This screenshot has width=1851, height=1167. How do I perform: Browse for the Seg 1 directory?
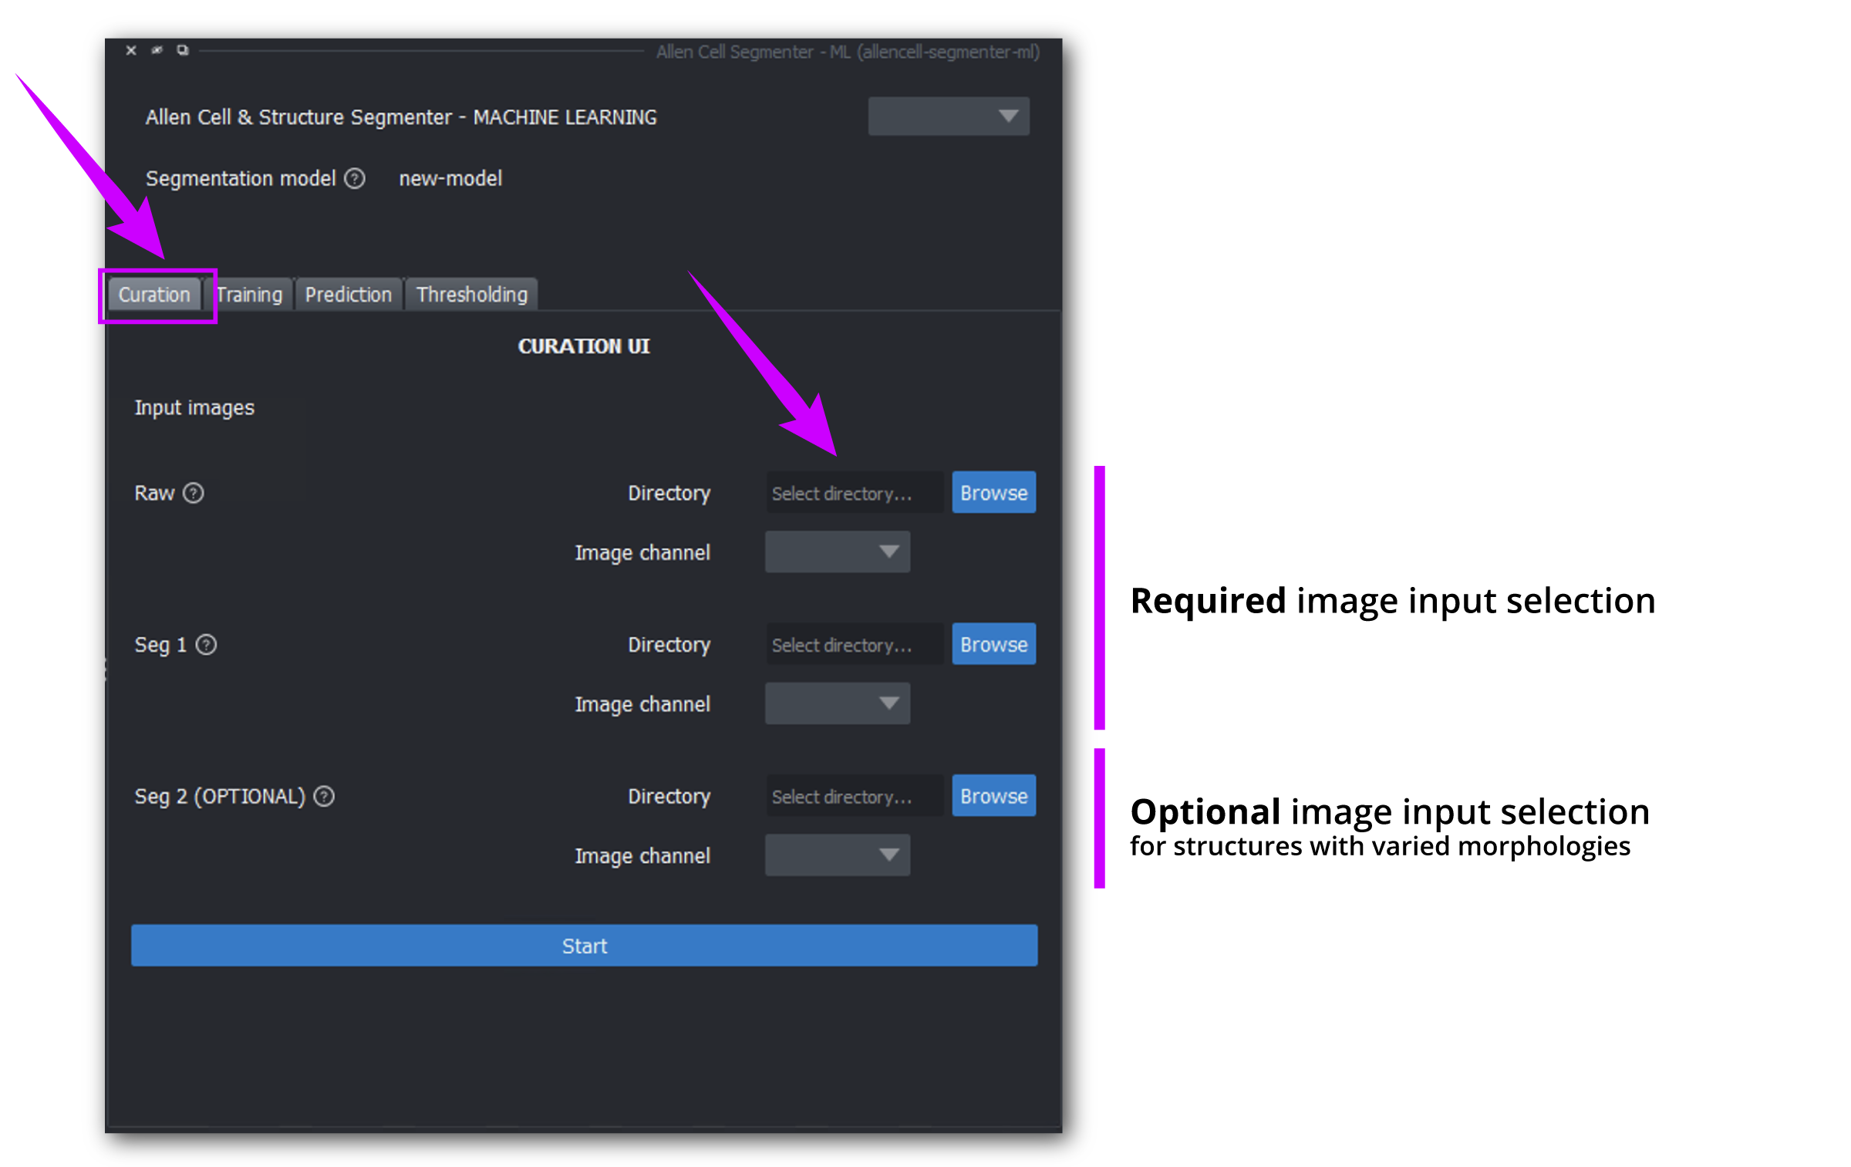click(x=994, y=644)
